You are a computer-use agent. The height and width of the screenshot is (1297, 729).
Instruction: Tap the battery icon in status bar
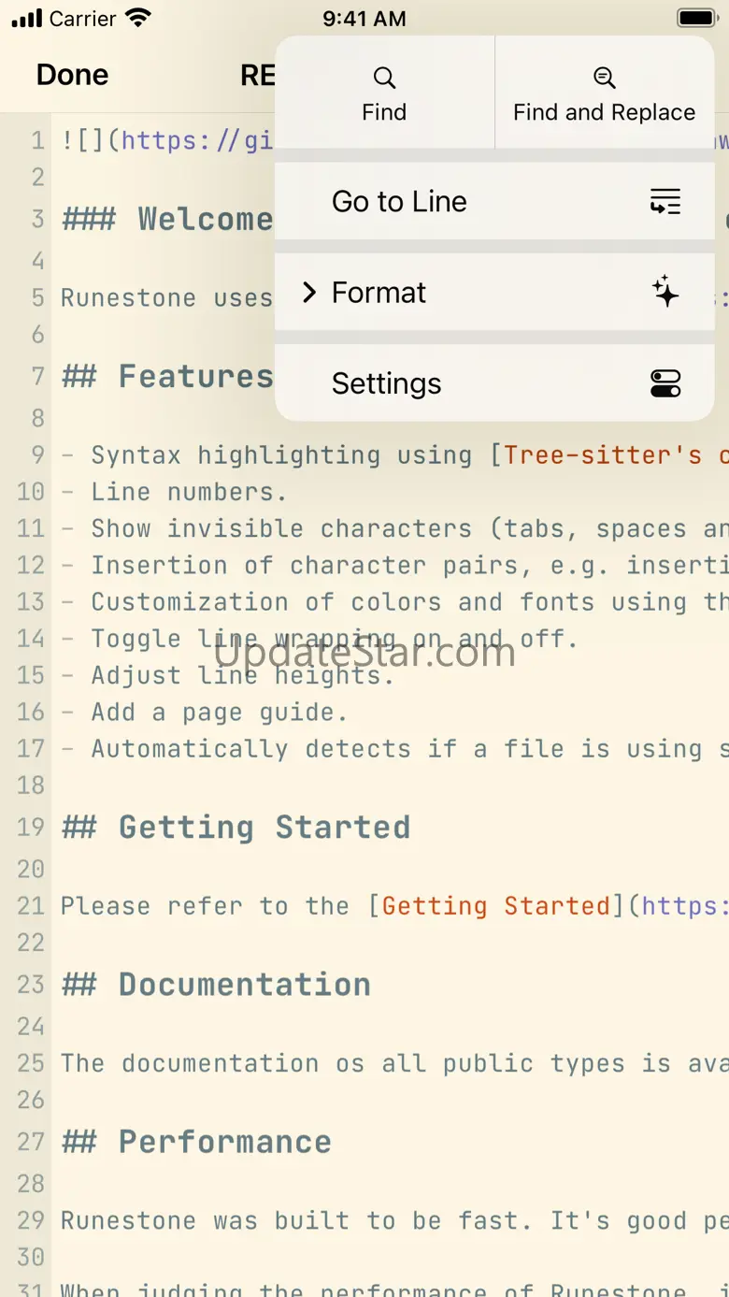(696, 18)
